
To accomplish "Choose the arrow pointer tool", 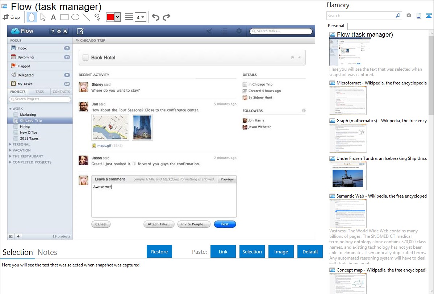I will coord(43,17).
